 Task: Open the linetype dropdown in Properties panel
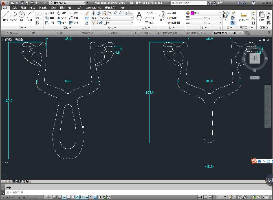[x=206, y=23]
